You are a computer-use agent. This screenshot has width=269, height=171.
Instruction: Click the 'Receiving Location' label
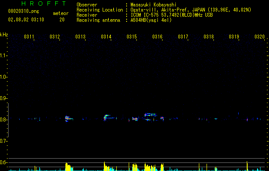point(100,10)
